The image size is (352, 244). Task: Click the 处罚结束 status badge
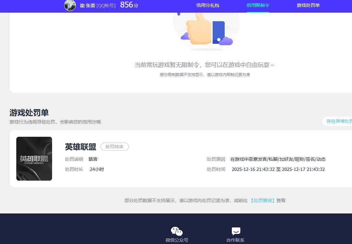[115, 147]
